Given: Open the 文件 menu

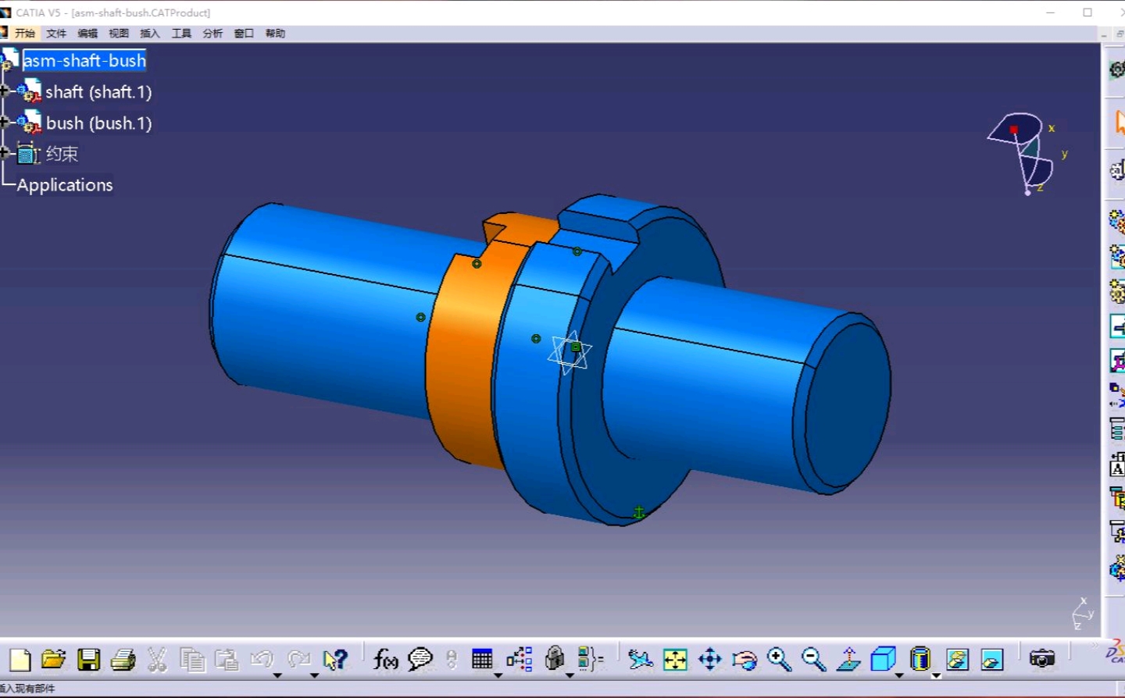Looking at the screenshot, I should [56, 34].
